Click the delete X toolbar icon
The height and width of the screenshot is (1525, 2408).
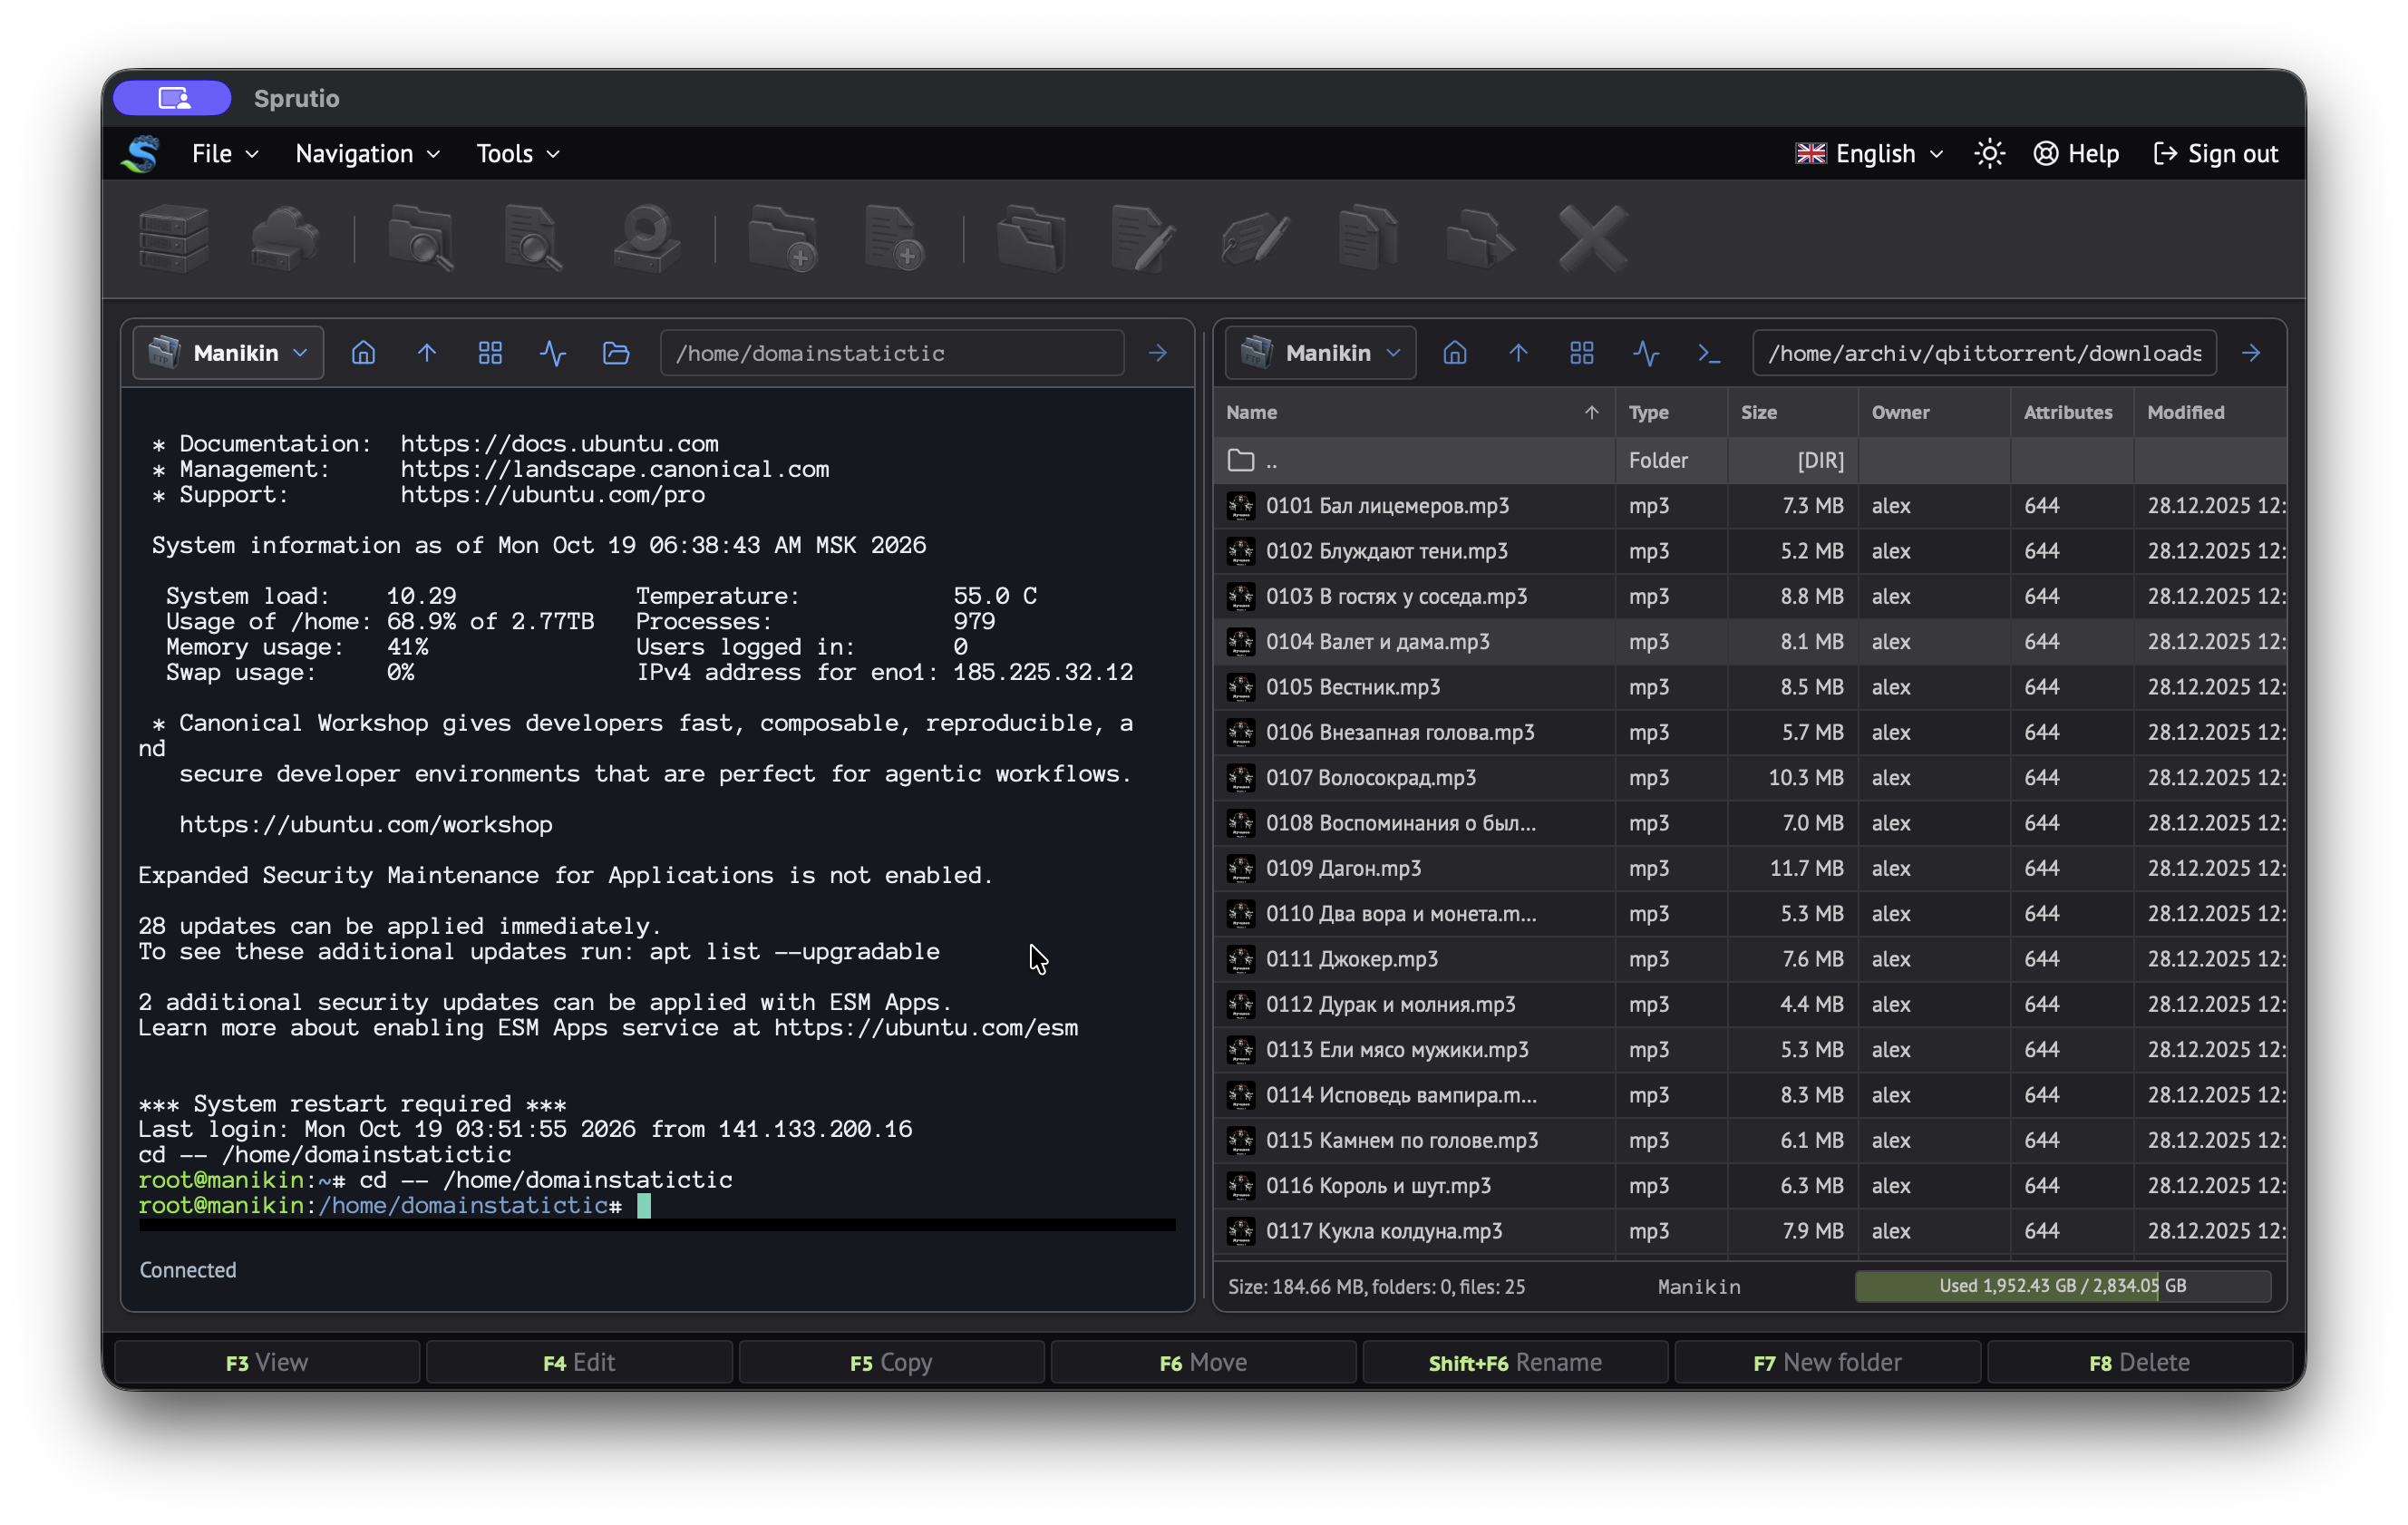click(1593, 239)
